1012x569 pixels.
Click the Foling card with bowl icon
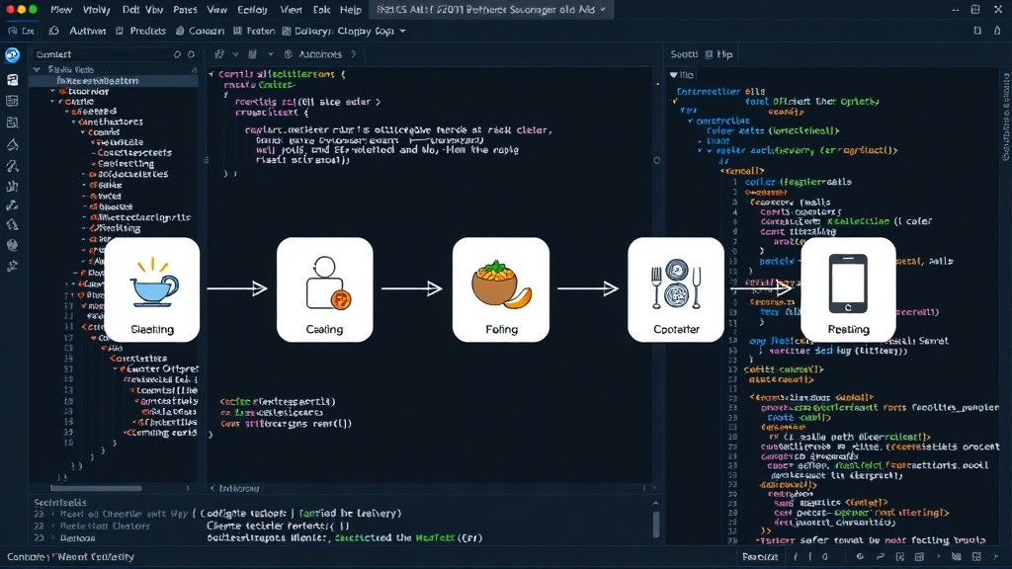point(501,289)
